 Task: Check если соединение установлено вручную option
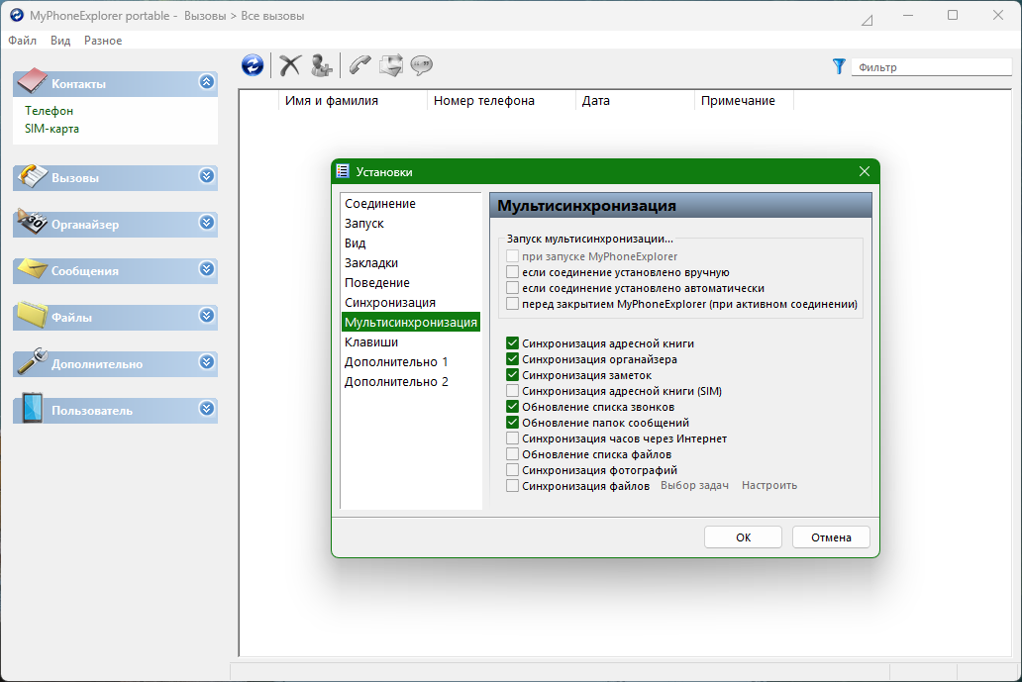click(x=512, y=272)
